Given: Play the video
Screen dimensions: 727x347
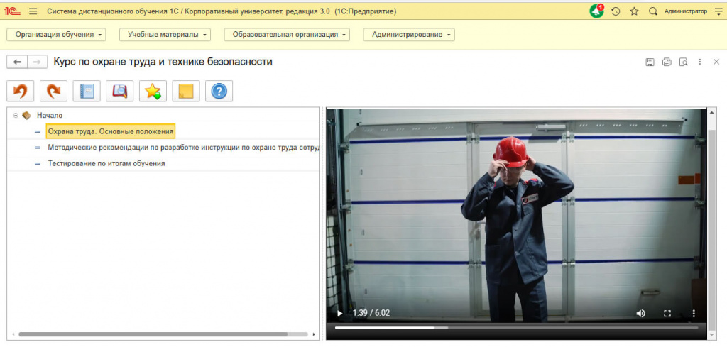Looking at the screenshot, I should click(x=340, y=313).
